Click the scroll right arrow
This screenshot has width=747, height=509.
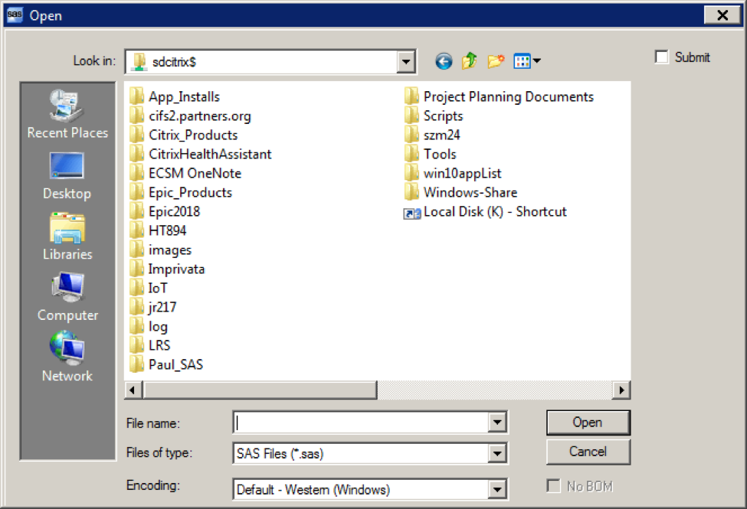point(621,390)
